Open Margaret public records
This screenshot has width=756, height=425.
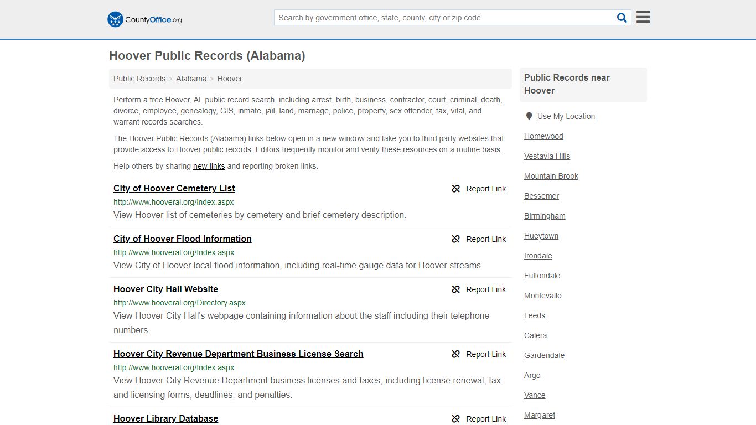(x=540, y=415)
